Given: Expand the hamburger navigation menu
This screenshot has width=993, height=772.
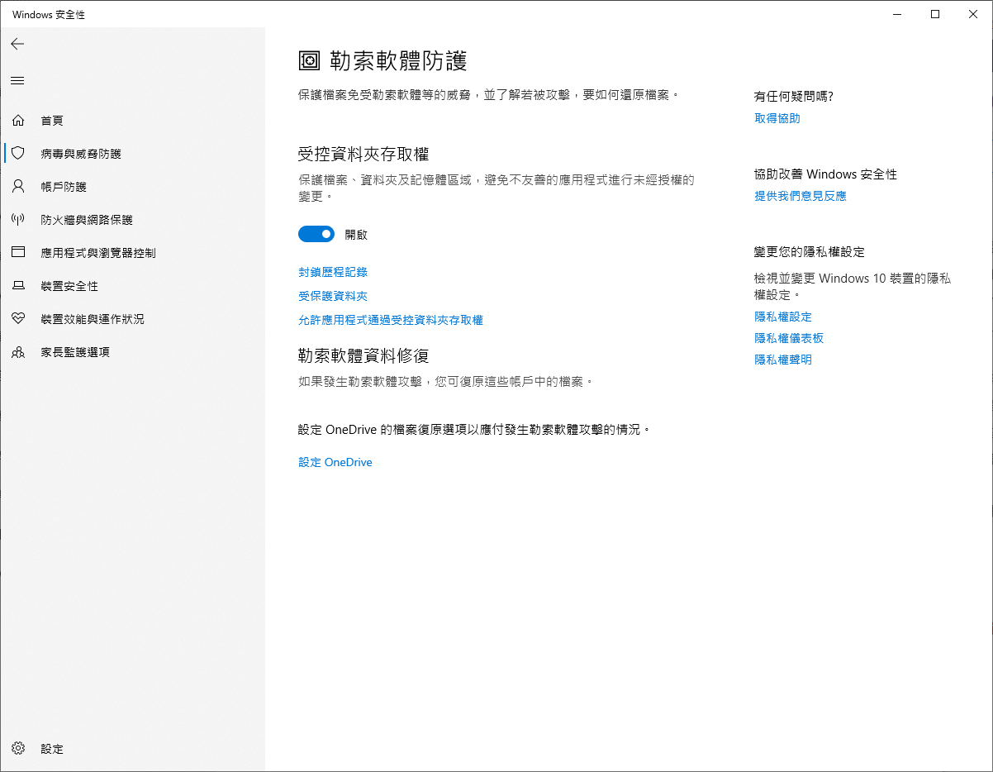Looking at the screenshot, I should coord(17,80).
